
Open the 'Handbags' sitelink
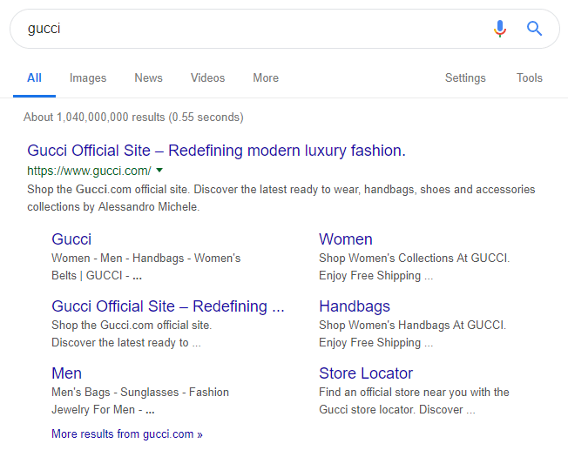[355, 306]
